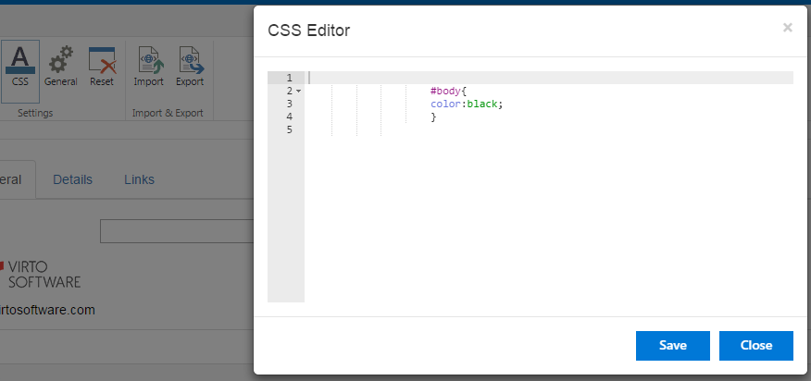Viewport: 811px width, 381px height.
Task: Open the virtosoftware.com link
Action: pos(47,310)
